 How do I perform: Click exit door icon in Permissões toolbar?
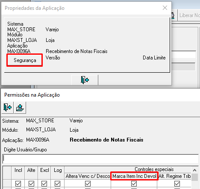(7, 108)
